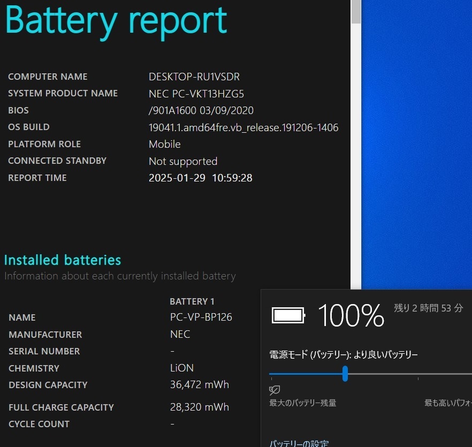Select the chemistry value LiON
Viewport: 472px width, 447px height.
[x=182, y=368]
